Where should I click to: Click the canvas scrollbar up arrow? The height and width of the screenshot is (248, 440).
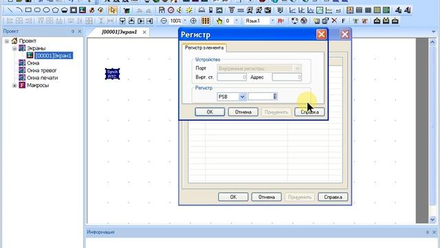tap(432, 42)
